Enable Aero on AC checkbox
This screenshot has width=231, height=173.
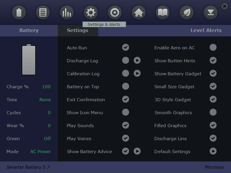(x=213, y=48)
